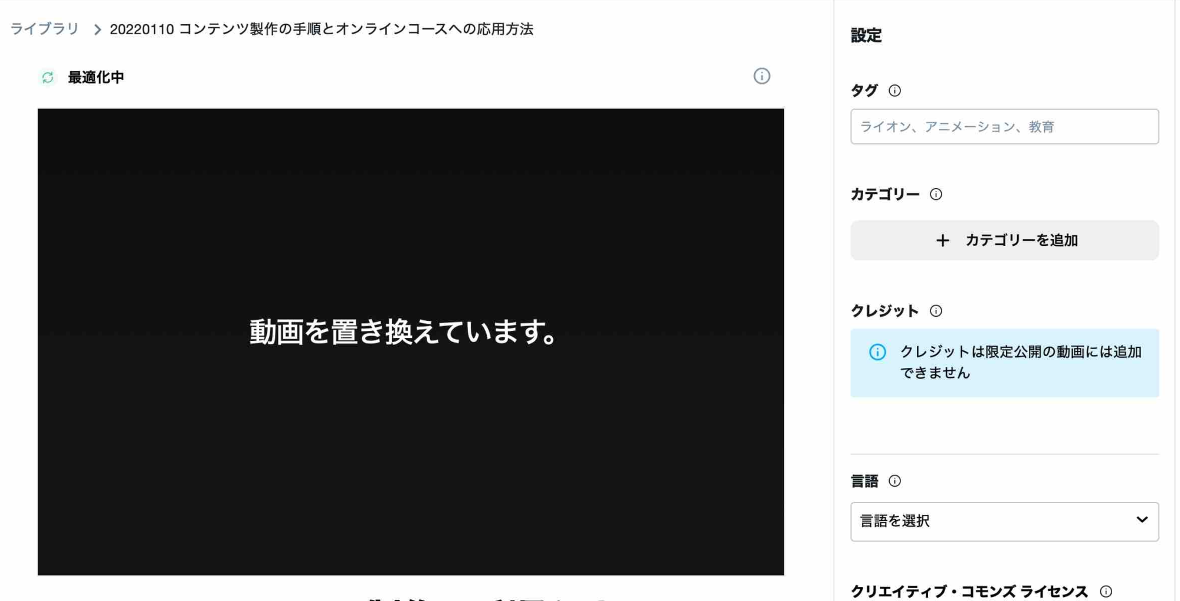
Task: Click the カテゴリーを追加 button
Action: click(1004, 240)
